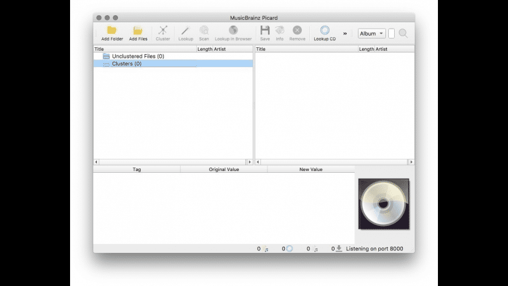
Task: Click the search text field
Action: point(391,33)
